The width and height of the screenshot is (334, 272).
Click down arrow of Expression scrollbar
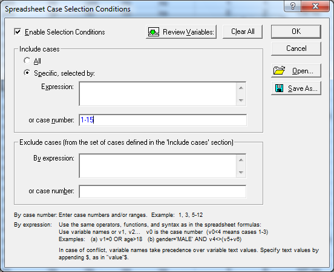(x=241, y=100)
